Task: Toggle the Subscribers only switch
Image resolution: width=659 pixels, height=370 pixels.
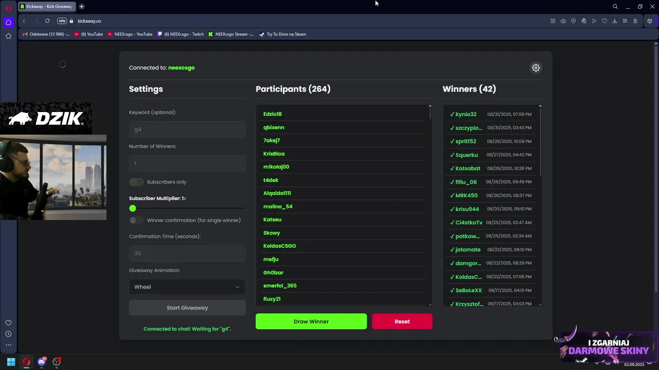Action: pyautogui.click(x=136, y=182)
